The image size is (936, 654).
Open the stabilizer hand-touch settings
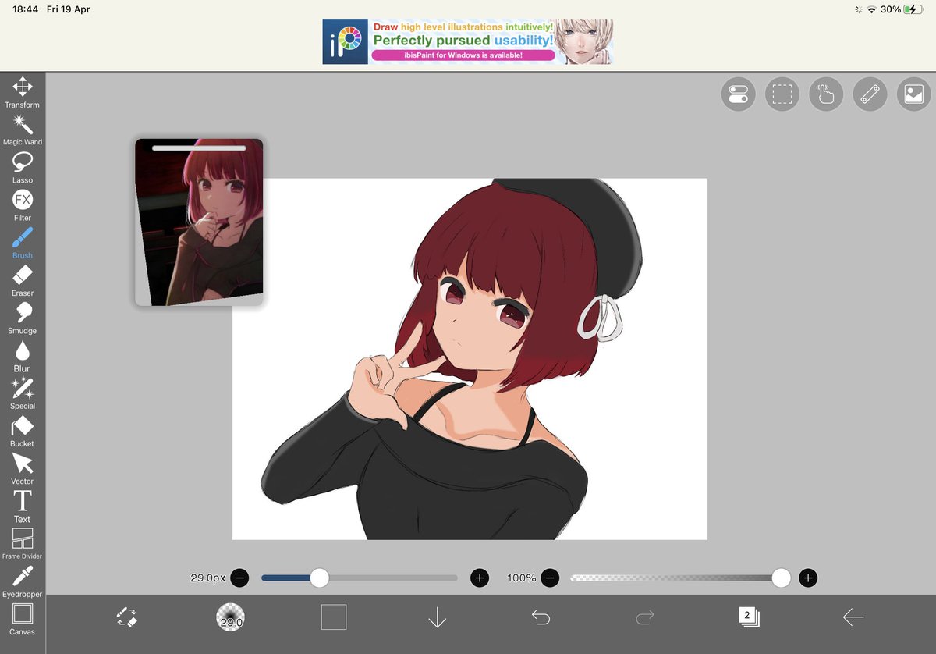[826, 94]
